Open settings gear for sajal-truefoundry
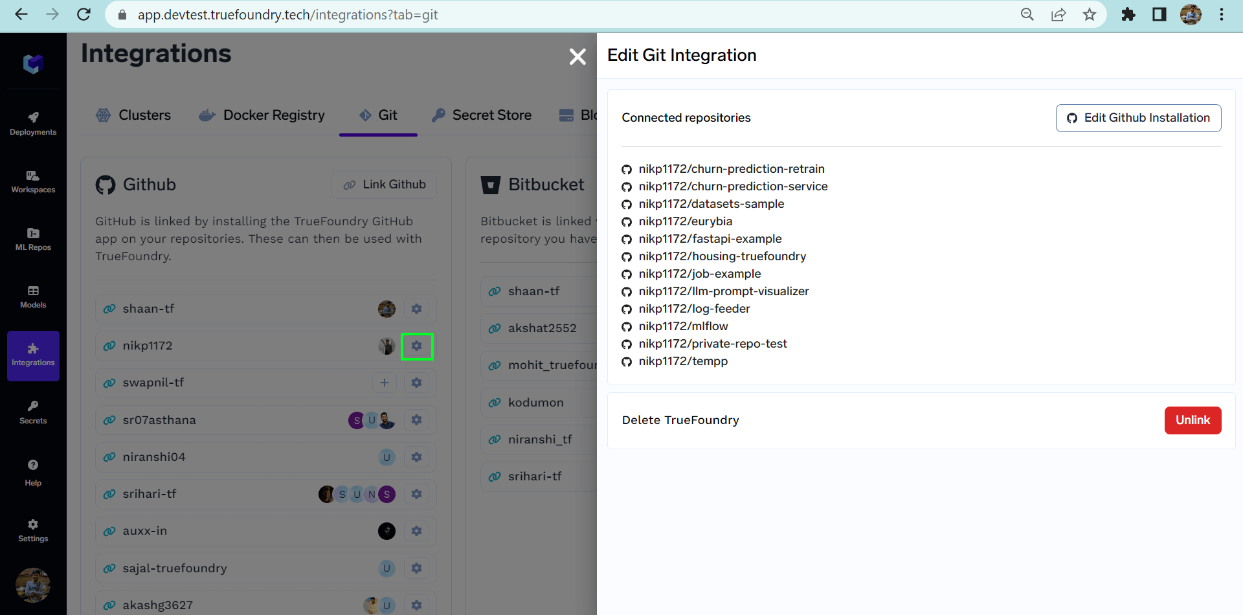Viewport: 1243px width, 615px height. point(416,568)
